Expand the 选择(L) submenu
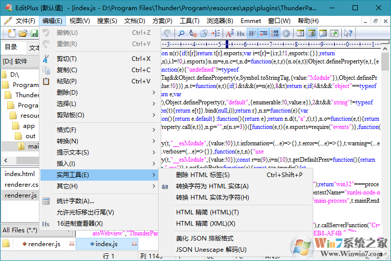 (99, 104)
